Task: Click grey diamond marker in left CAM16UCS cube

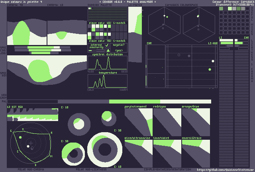Action: coord(163,25)
